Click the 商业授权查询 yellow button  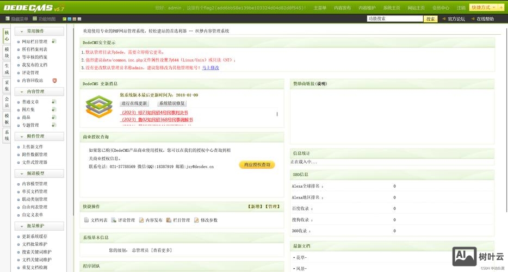[x=257, y=165]
